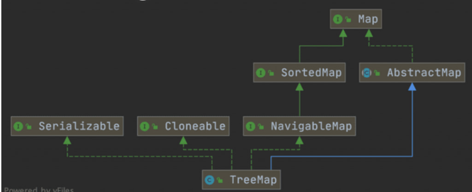Viewport: 472px width, 192px height.
Task: Click the interface icon beside Cloneable
Action: 145,126
